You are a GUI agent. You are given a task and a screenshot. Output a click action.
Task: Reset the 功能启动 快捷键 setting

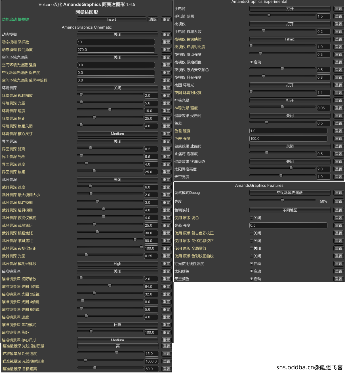point(166,20)
